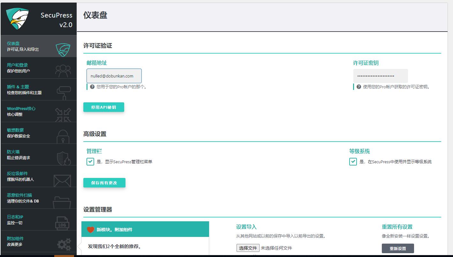Click the inward arrows icon for WordPress核心

point(63,115)
